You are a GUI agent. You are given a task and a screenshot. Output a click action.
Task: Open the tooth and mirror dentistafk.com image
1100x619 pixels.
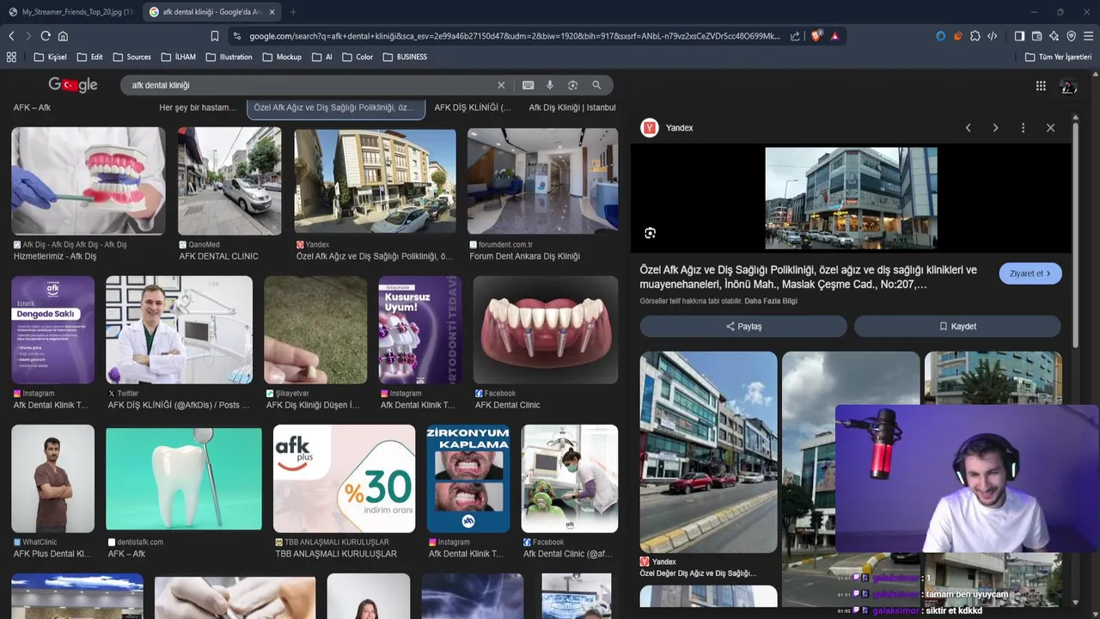(184, 479)
